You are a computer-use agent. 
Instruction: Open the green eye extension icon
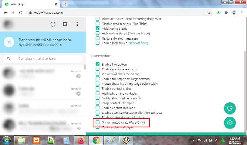pos(218,13)
